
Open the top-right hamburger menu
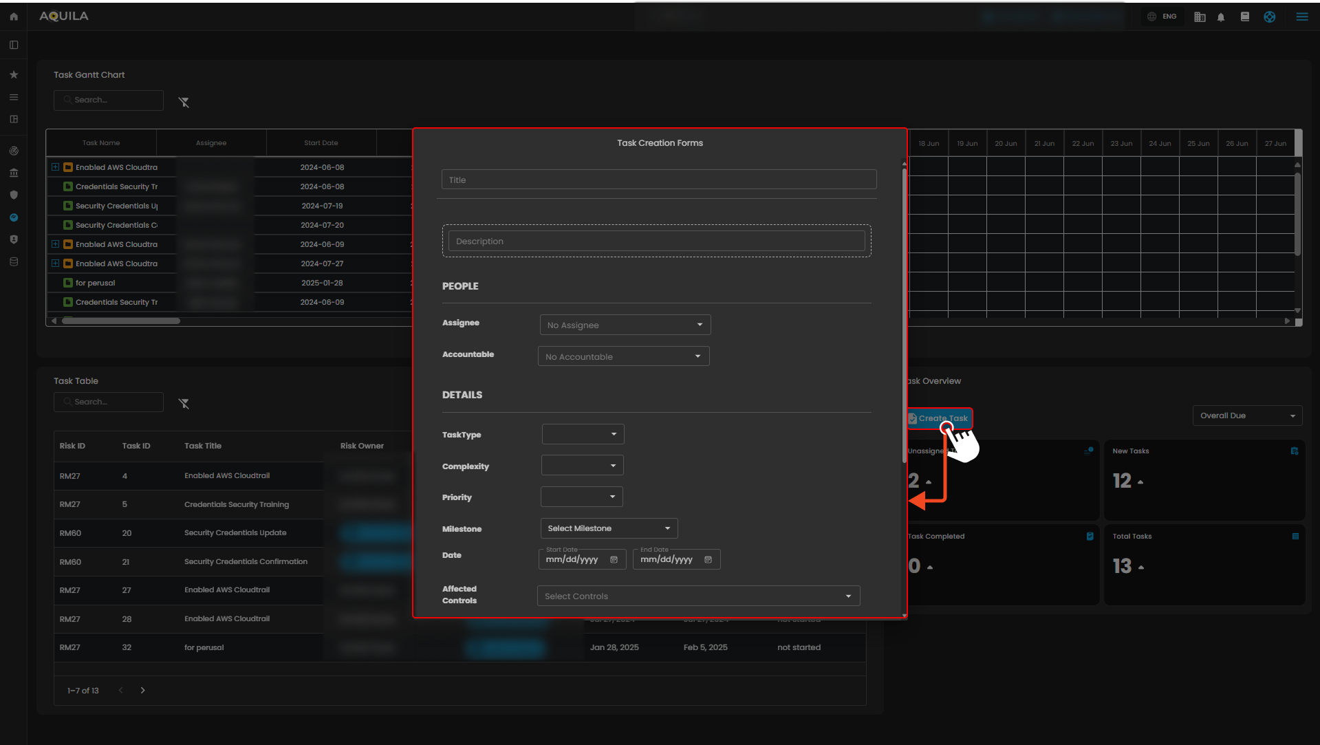(x=1301, y=17)
